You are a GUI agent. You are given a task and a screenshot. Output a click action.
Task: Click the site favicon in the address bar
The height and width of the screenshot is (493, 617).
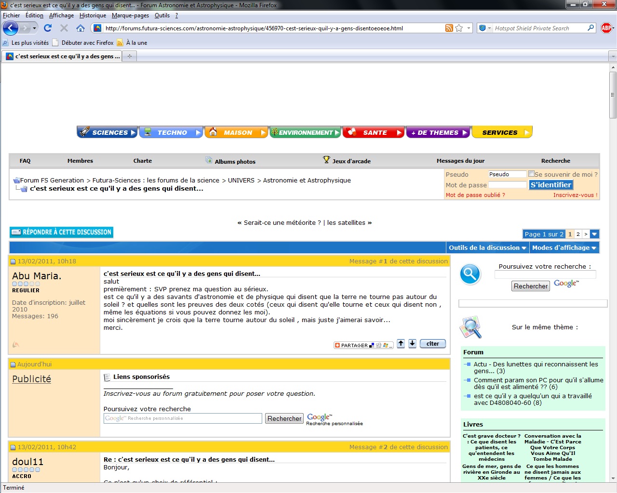tap(97, 28)
